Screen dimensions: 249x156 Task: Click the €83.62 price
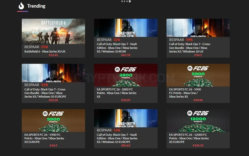(126, 145)
